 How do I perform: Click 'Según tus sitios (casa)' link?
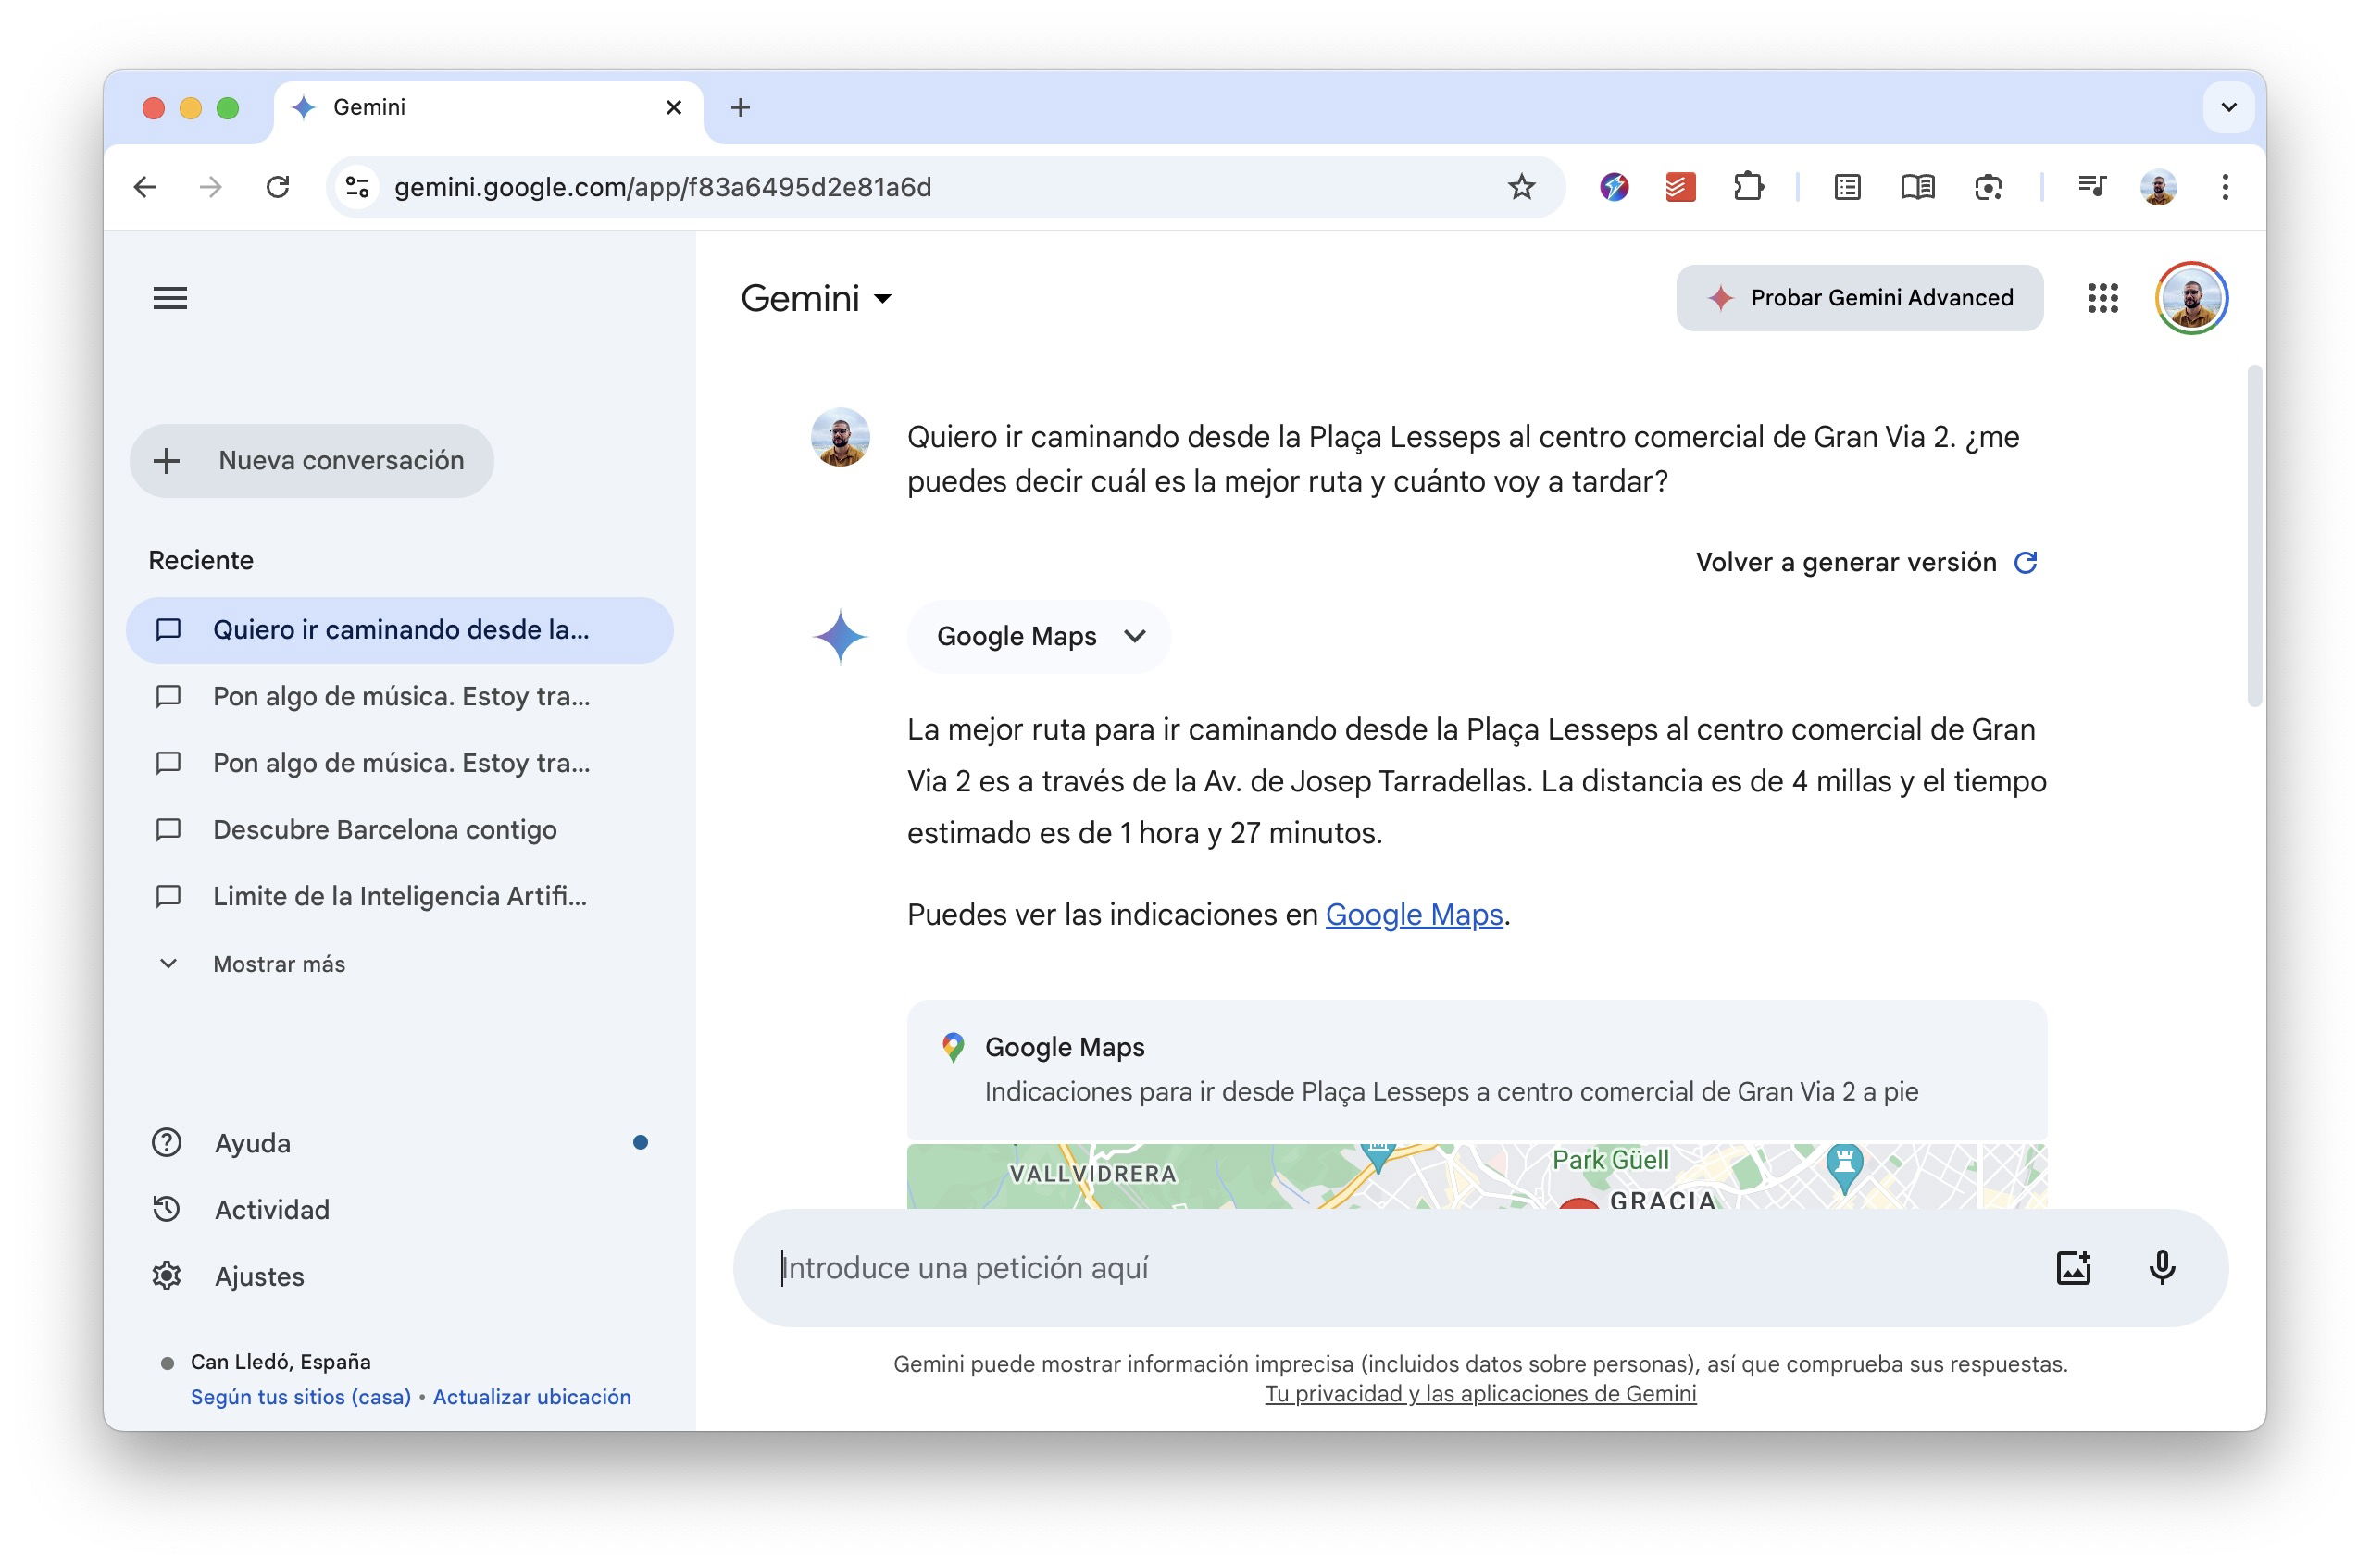[301, 1397]
